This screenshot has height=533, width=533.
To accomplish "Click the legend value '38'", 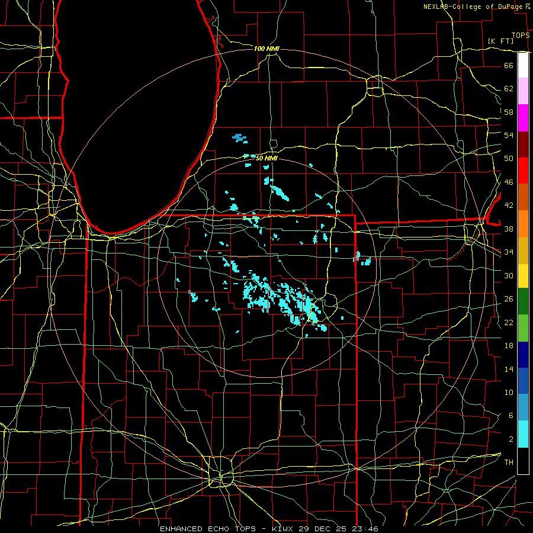I will pos(509,229).
